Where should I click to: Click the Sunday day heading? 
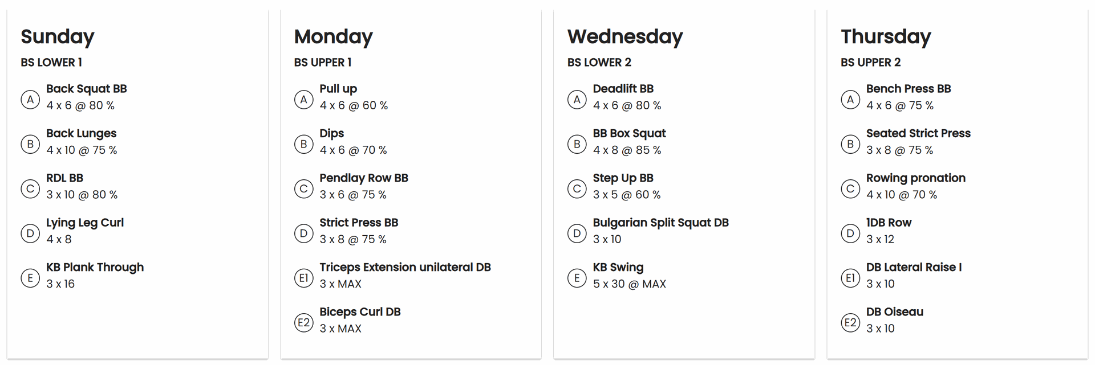58,36
